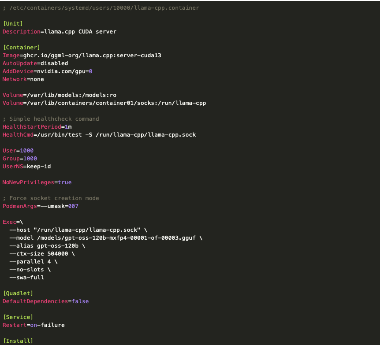The width and height of the screenshot is (380, 345).
Task: Click the --swa-full argument
Action: point(26,278)
